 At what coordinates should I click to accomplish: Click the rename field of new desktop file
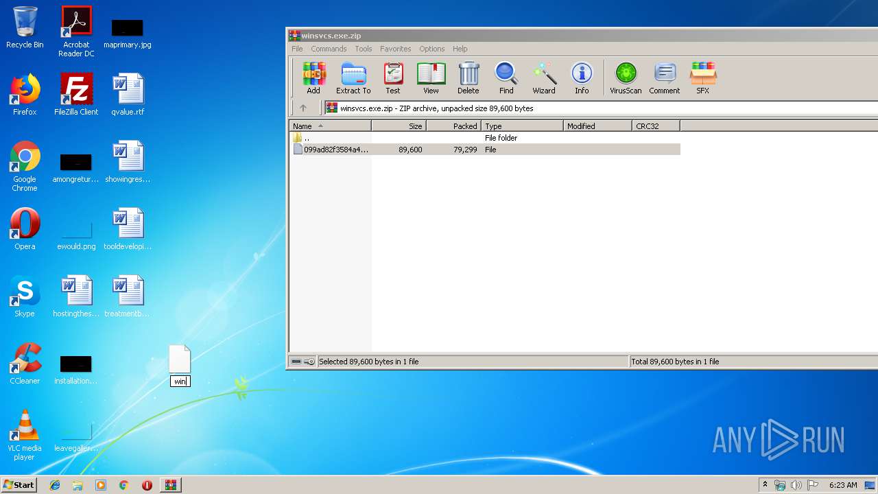click(180, 381)
